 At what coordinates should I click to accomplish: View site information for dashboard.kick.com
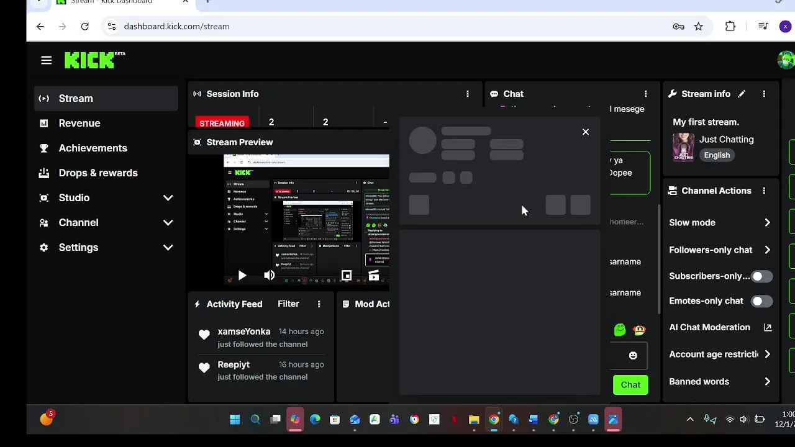111,26
